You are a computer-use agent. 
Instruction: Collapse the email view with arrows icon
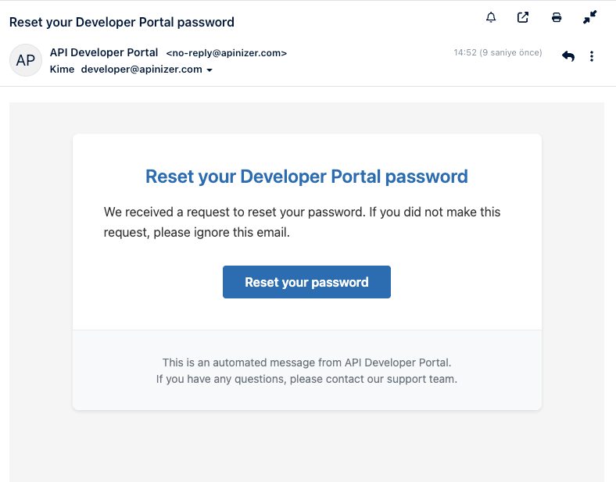tap(589, 17)
